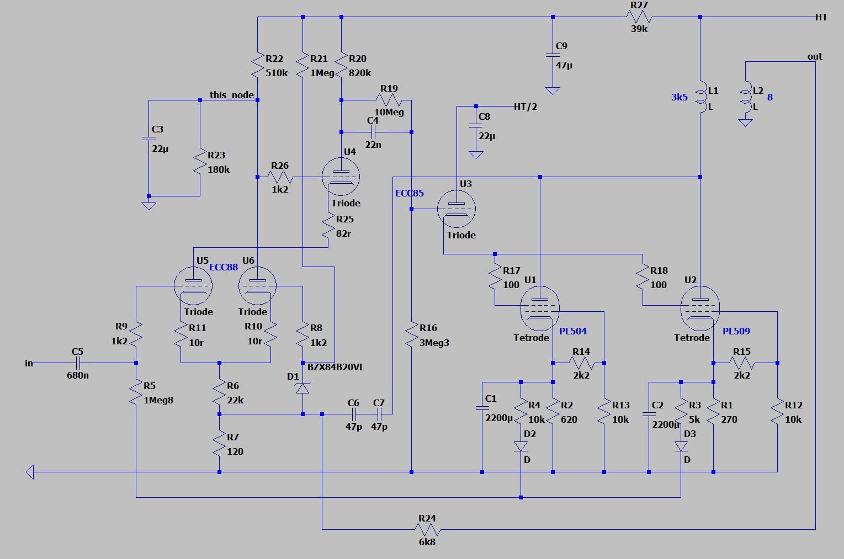Click resistor R24 6k8 feedback symbol
Screen dimensions: 844x559
click(427, 530)
